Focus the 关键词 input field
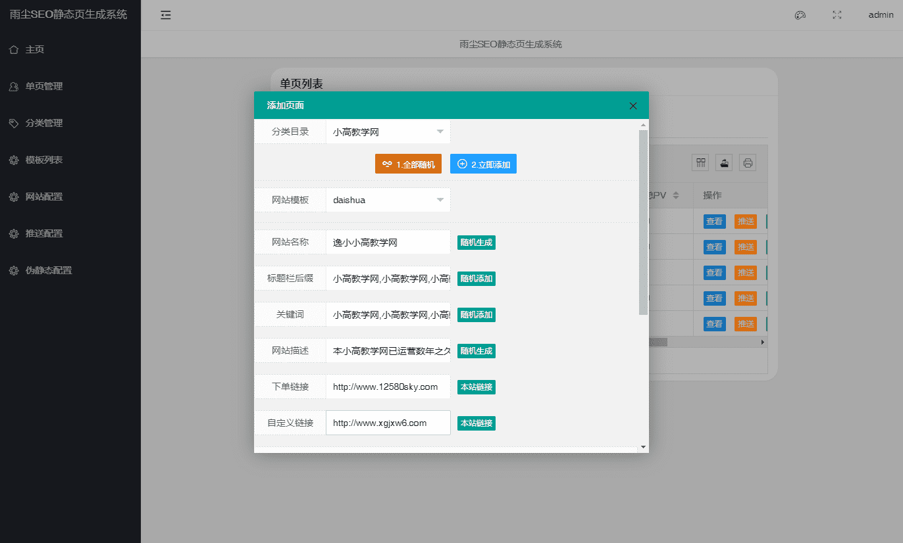 pos(388,314)
